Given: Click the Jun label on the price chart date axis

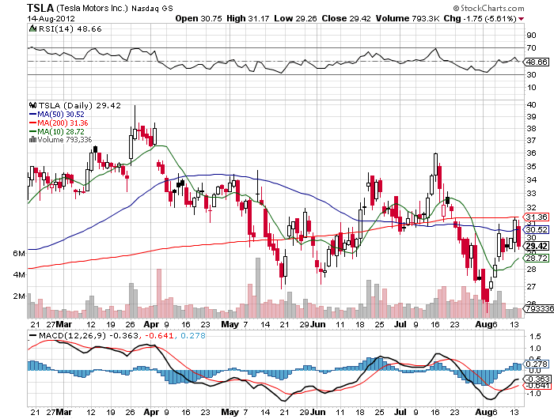Looking at the screenshot, I should point(317,324).
